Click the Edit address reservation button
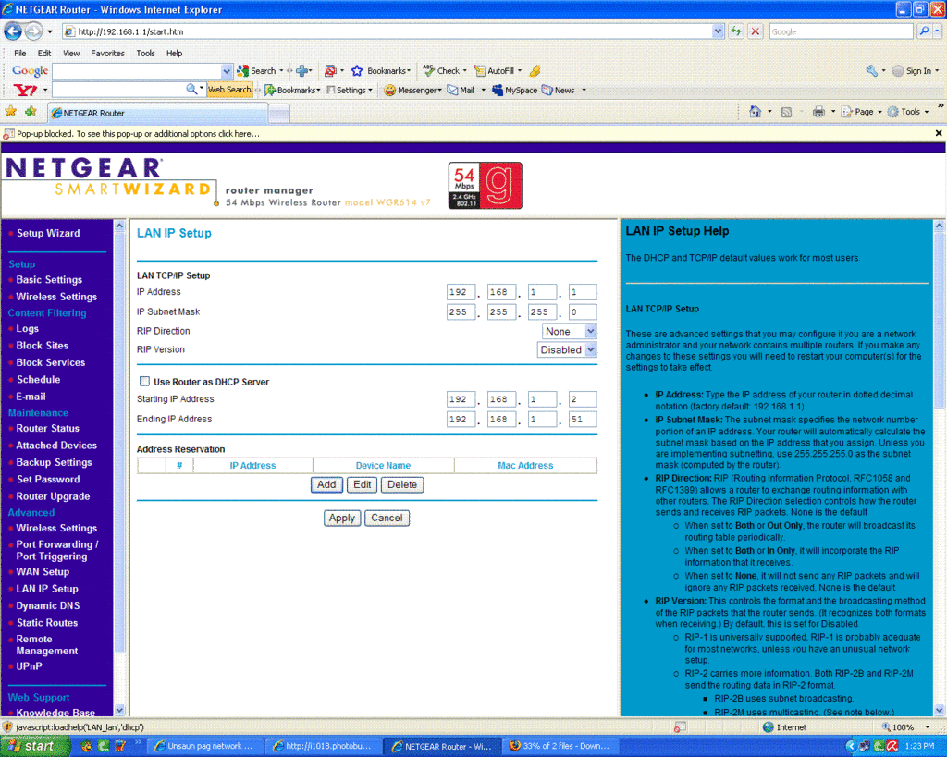Screen dimensions: 947x757 363,484
